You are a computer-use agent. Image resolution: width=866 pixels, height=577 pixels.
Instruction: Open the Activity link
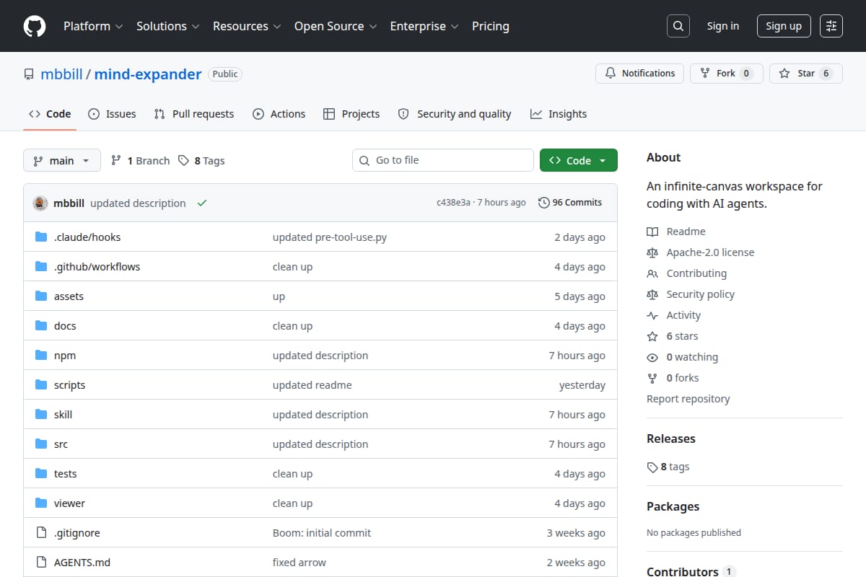674,315
